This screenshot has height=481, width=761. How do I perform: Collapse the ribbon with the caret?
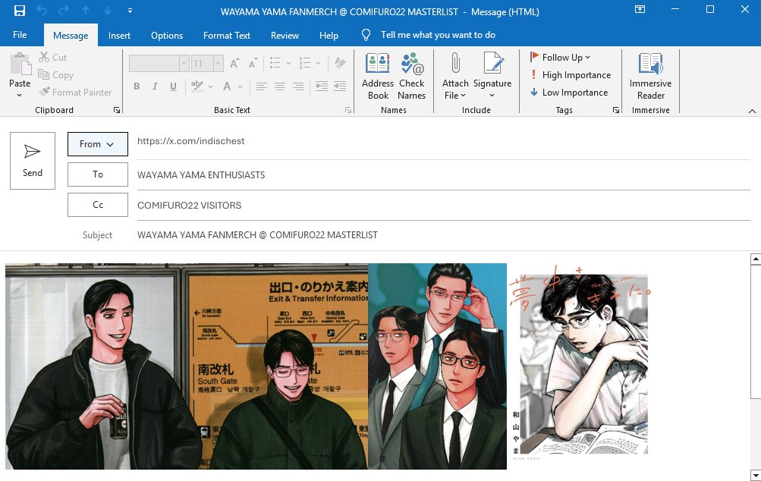tap(752, 112)
